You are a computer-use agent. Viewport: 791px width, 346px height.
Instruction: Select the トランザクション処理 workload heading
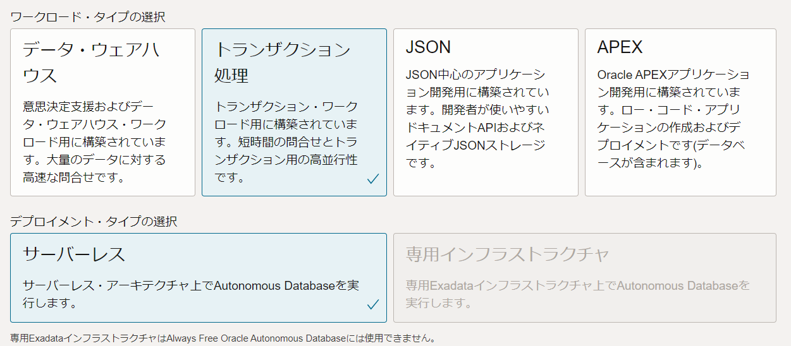tap(282, 62)
